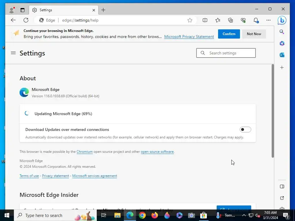The height and width of the screenshot is (221, 295).
Task: Open Outlook in the sidebar
Action: [282, 55]
